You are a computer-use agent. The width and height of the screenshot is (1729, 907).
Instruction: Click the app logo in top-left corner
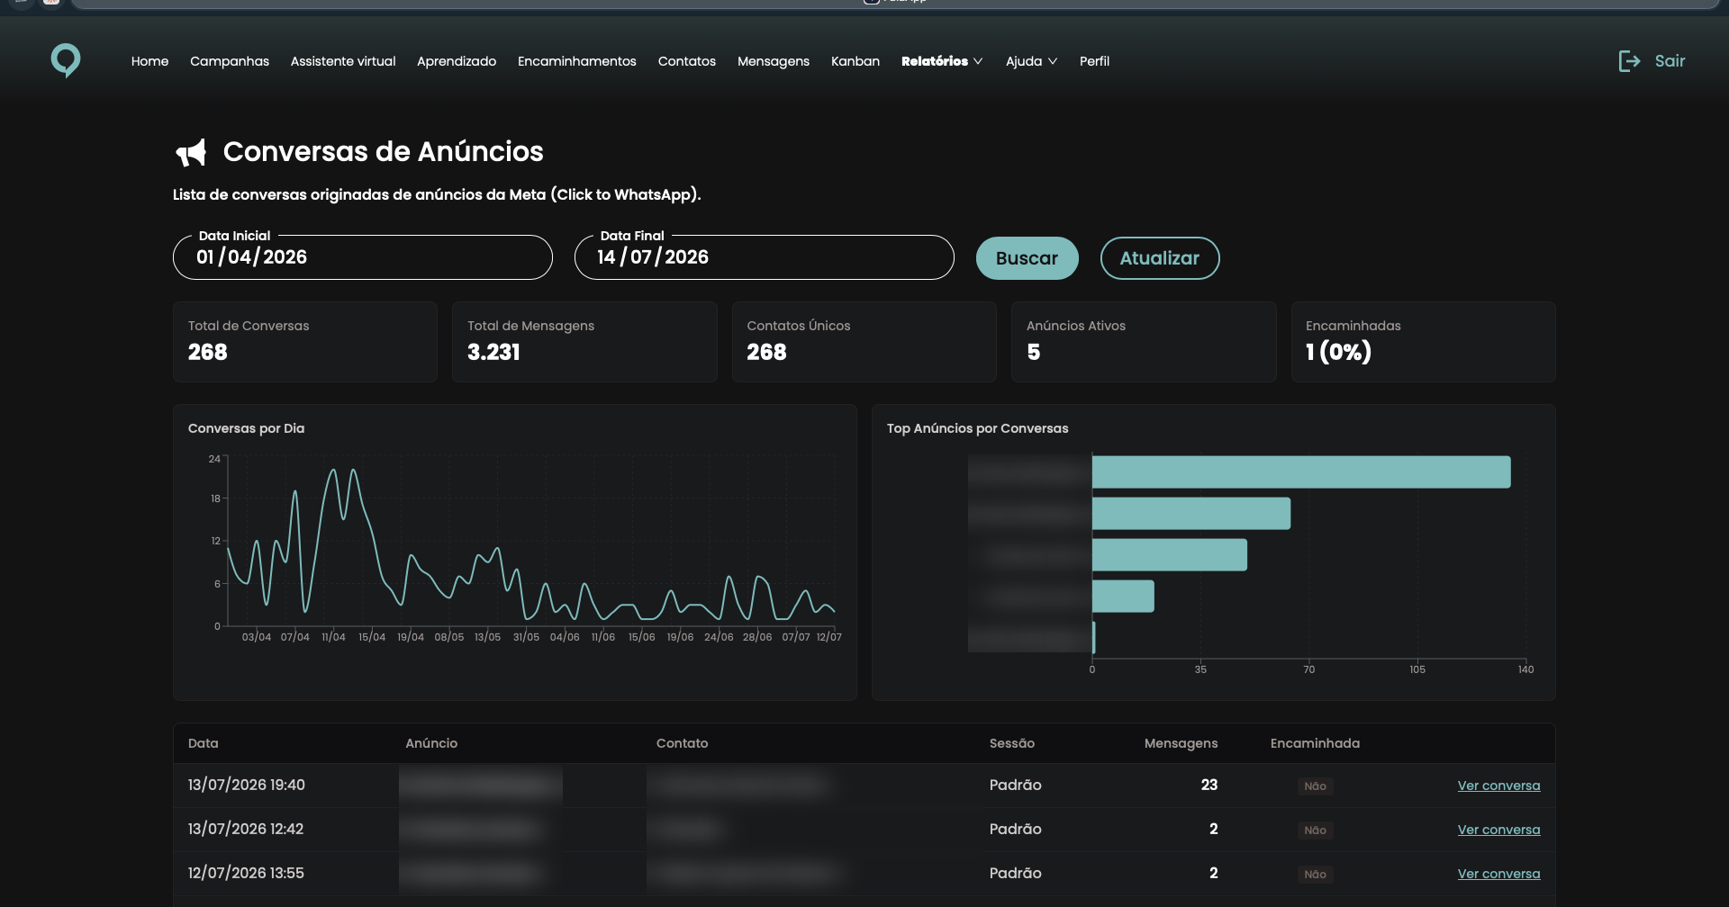tap(66, 60)
